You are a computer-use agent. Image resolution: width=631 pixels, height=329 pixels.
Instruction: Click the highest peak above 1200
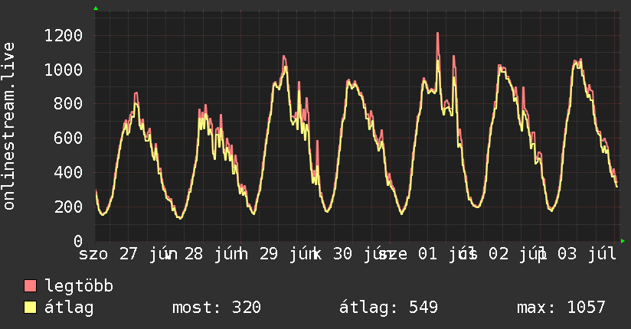437,34
